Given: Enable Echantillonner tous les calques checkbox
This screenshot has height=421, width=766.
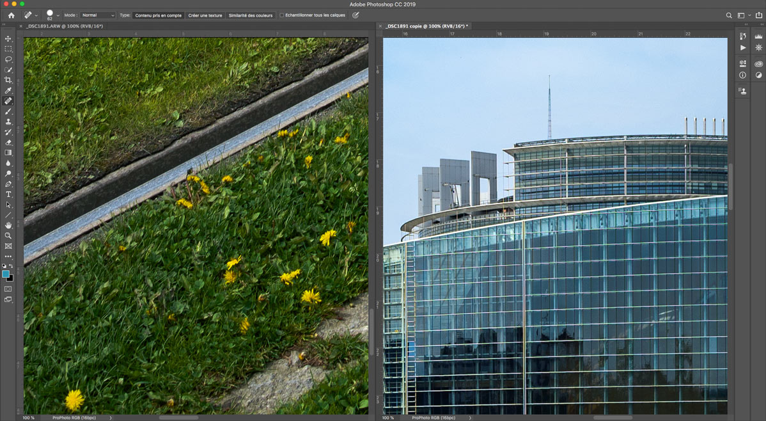Looking at the screenshot, I should [x=282, y=15].
